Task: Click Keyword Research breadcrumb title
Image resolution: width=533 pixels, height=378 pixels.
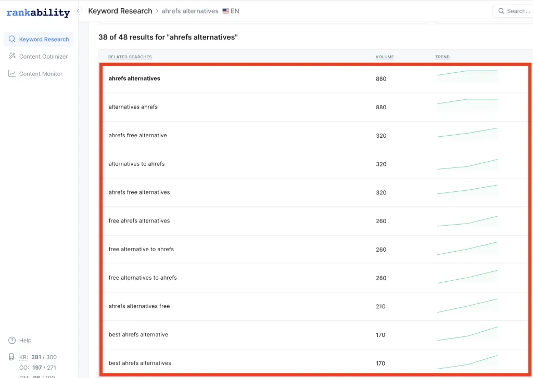Action: [x=120, y=11]
